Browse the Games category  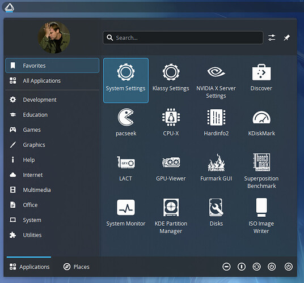[52, 130]
